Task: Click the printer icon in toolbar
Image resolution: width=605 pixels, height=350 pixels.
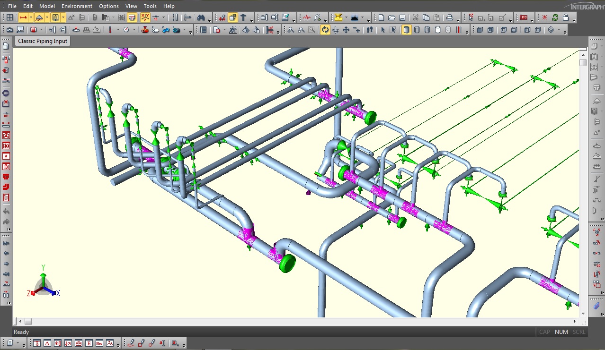Action: pos(450,18)
